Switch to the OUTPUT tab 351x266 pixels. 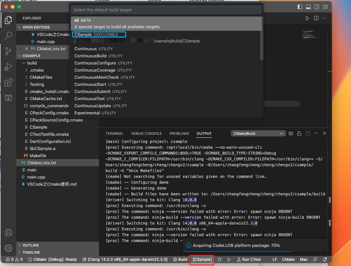[204, 133]
